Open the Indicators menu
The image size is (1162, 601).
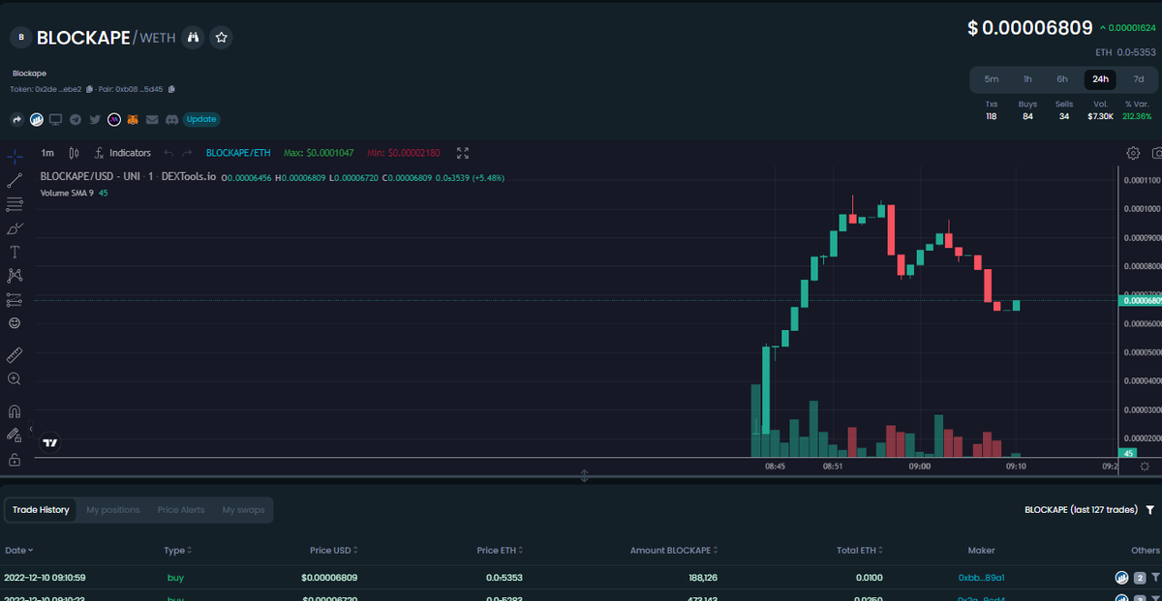pos(122,153)
